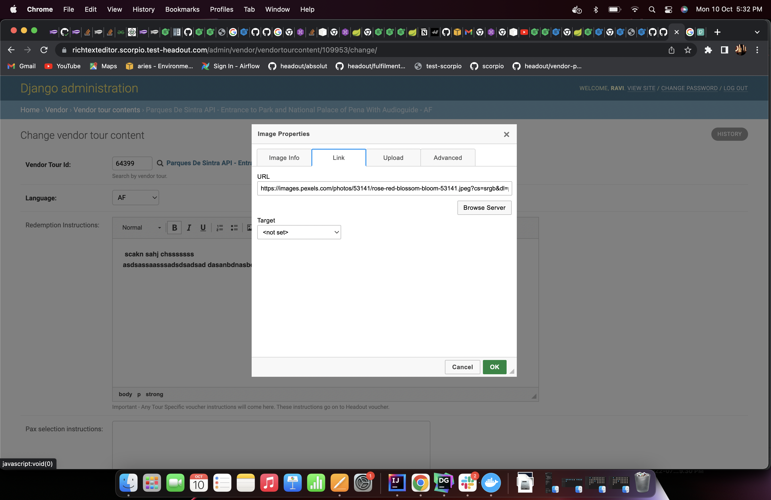
Task: Open the History menu
Action: [x=144, y=9]
